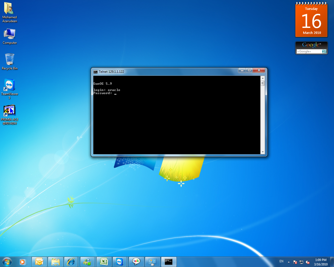This screenshot has width=334, height=267.
Task: Open TeamViewer 5 desktop shortcut
Action: coord(9,86)
